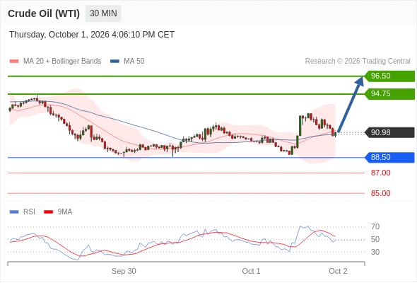
Task: Click the RSI legend label
Action: (29, 212)
